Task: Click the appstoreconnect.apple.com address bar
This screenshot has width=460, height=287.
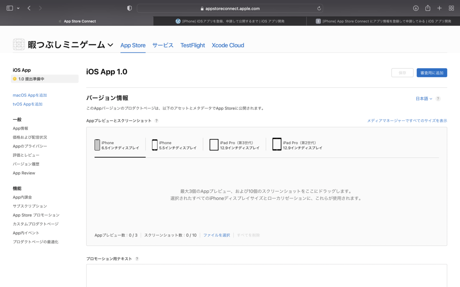Action: pyautogui.click(x=230, y=8)
